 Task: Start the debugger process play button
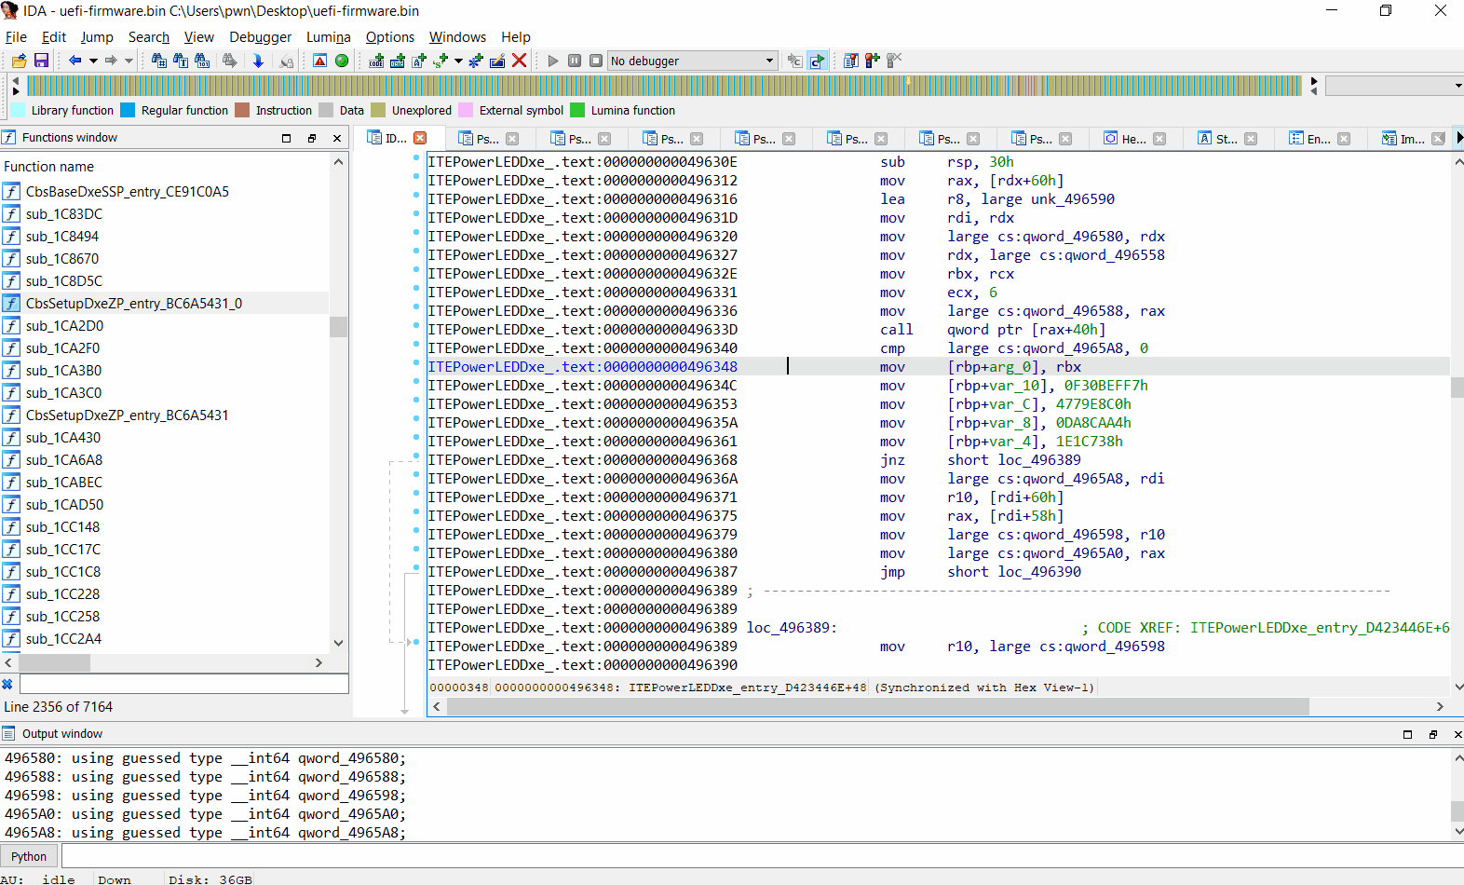click(553, 61)
